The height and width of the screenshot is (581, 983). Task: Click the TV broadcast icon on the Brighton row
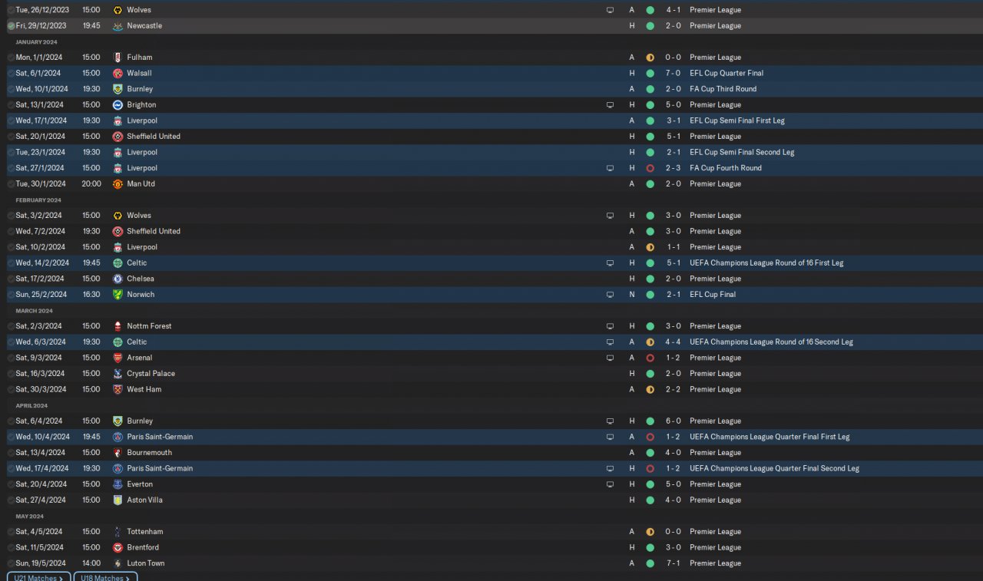610,105
